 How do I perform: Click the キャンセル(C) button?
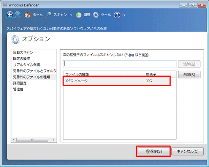coord(187,151)
